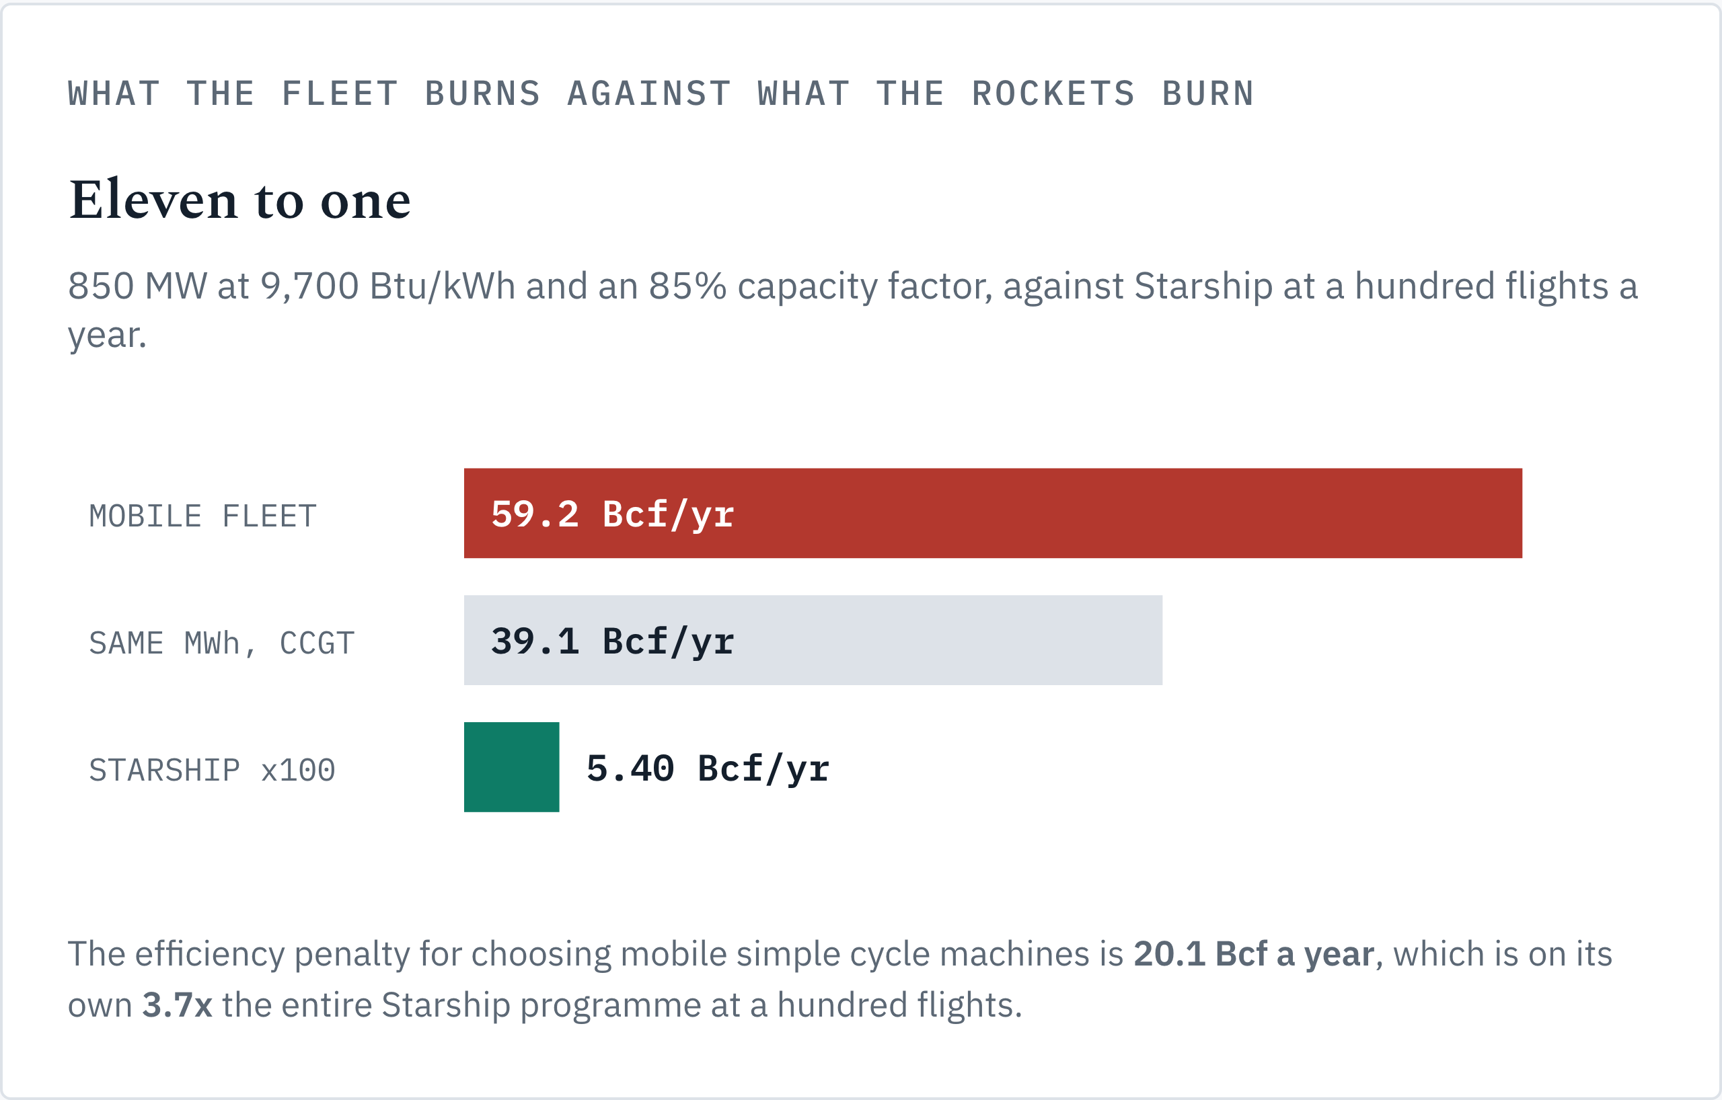
Task: Click the 'WHAT THE FLEET BURNS' overline heading
Action: [661, 93]
